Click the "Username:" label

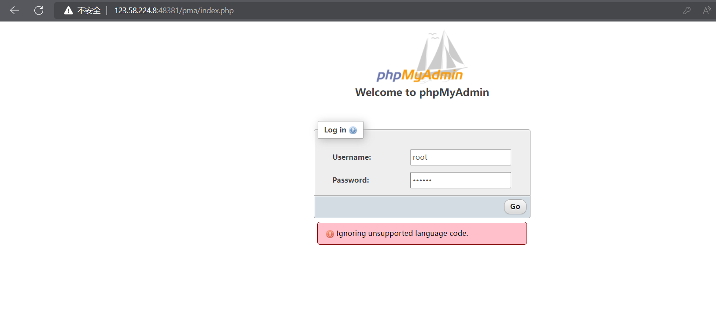click(x=352, y=157)
